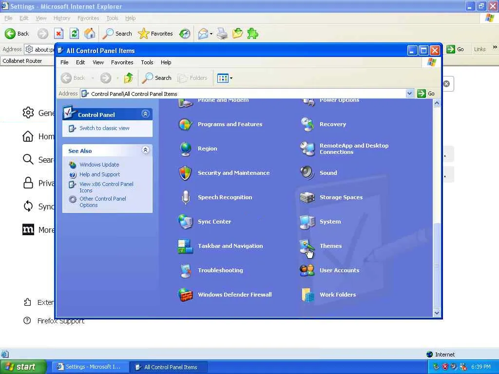Viewport: 499px width, 374px height.
Task: Open Help menu in Control Panel window
Action: [166, 62]
